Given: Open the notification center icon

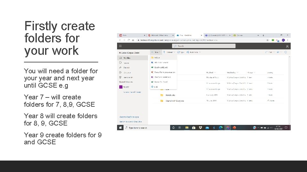Looking at the screenshot, I should click(286, 128).
